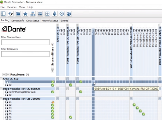Open the File menu
The image size is (162, 120).
click(3, 7)
